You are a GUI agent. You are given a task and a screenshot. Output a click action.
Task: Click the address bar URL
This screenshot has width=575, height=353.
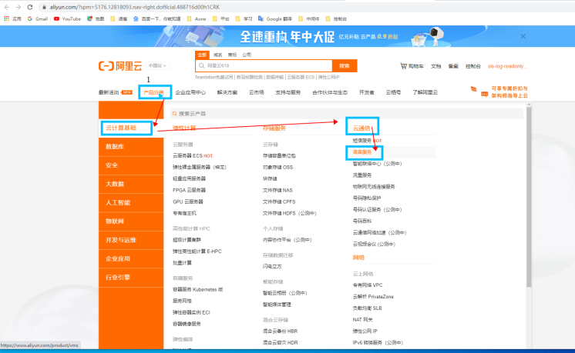click(135, 7)
